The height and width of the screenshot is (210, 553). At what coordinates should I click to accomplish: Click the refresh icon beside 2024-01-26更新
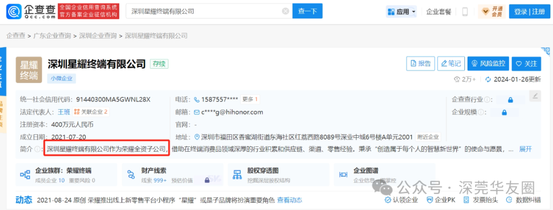tap(488, 79)
